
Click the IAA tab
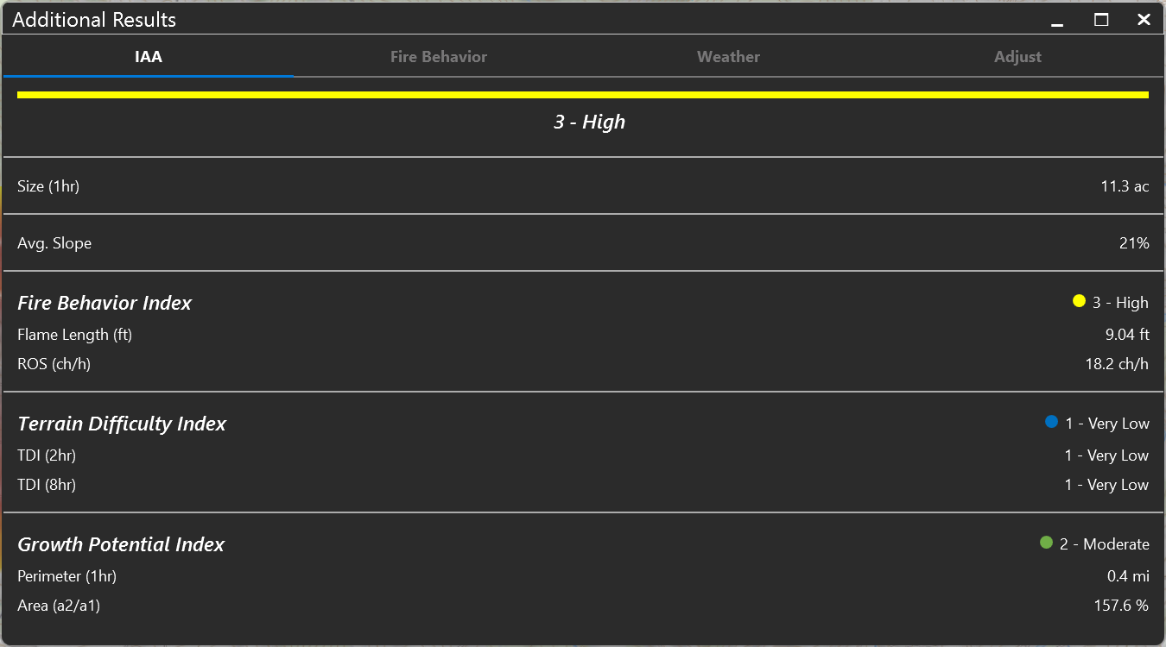[x=149, y=57]
